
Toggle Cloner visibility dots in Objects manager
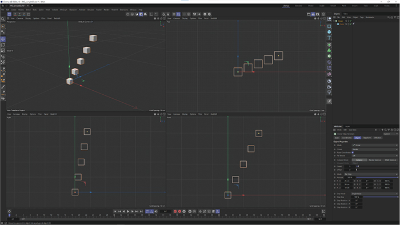tap(349, 21)
